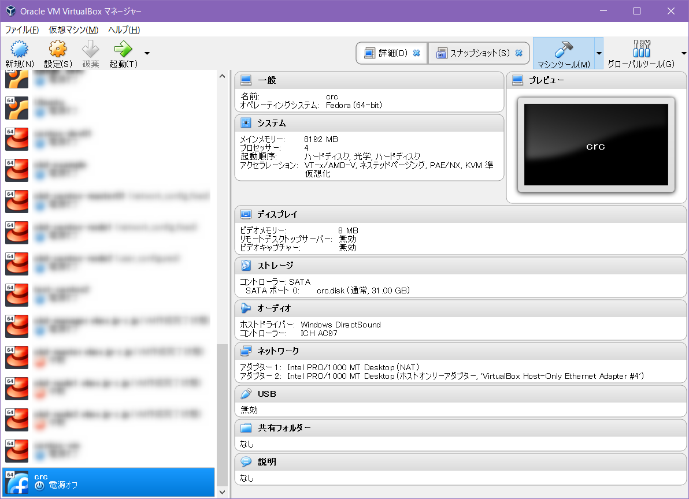The height and width of the screenshot is (499, 689).
Task: Start the VM with the 起動(T) icon
Action: [123, 50]
